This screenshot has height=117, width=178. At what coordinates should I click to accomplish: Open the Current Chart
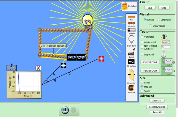point(150,62)
